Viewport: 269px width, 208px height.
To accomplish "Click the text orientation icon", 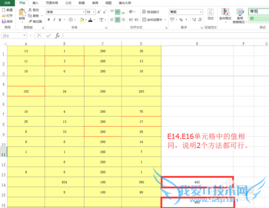I will [131, 12].
